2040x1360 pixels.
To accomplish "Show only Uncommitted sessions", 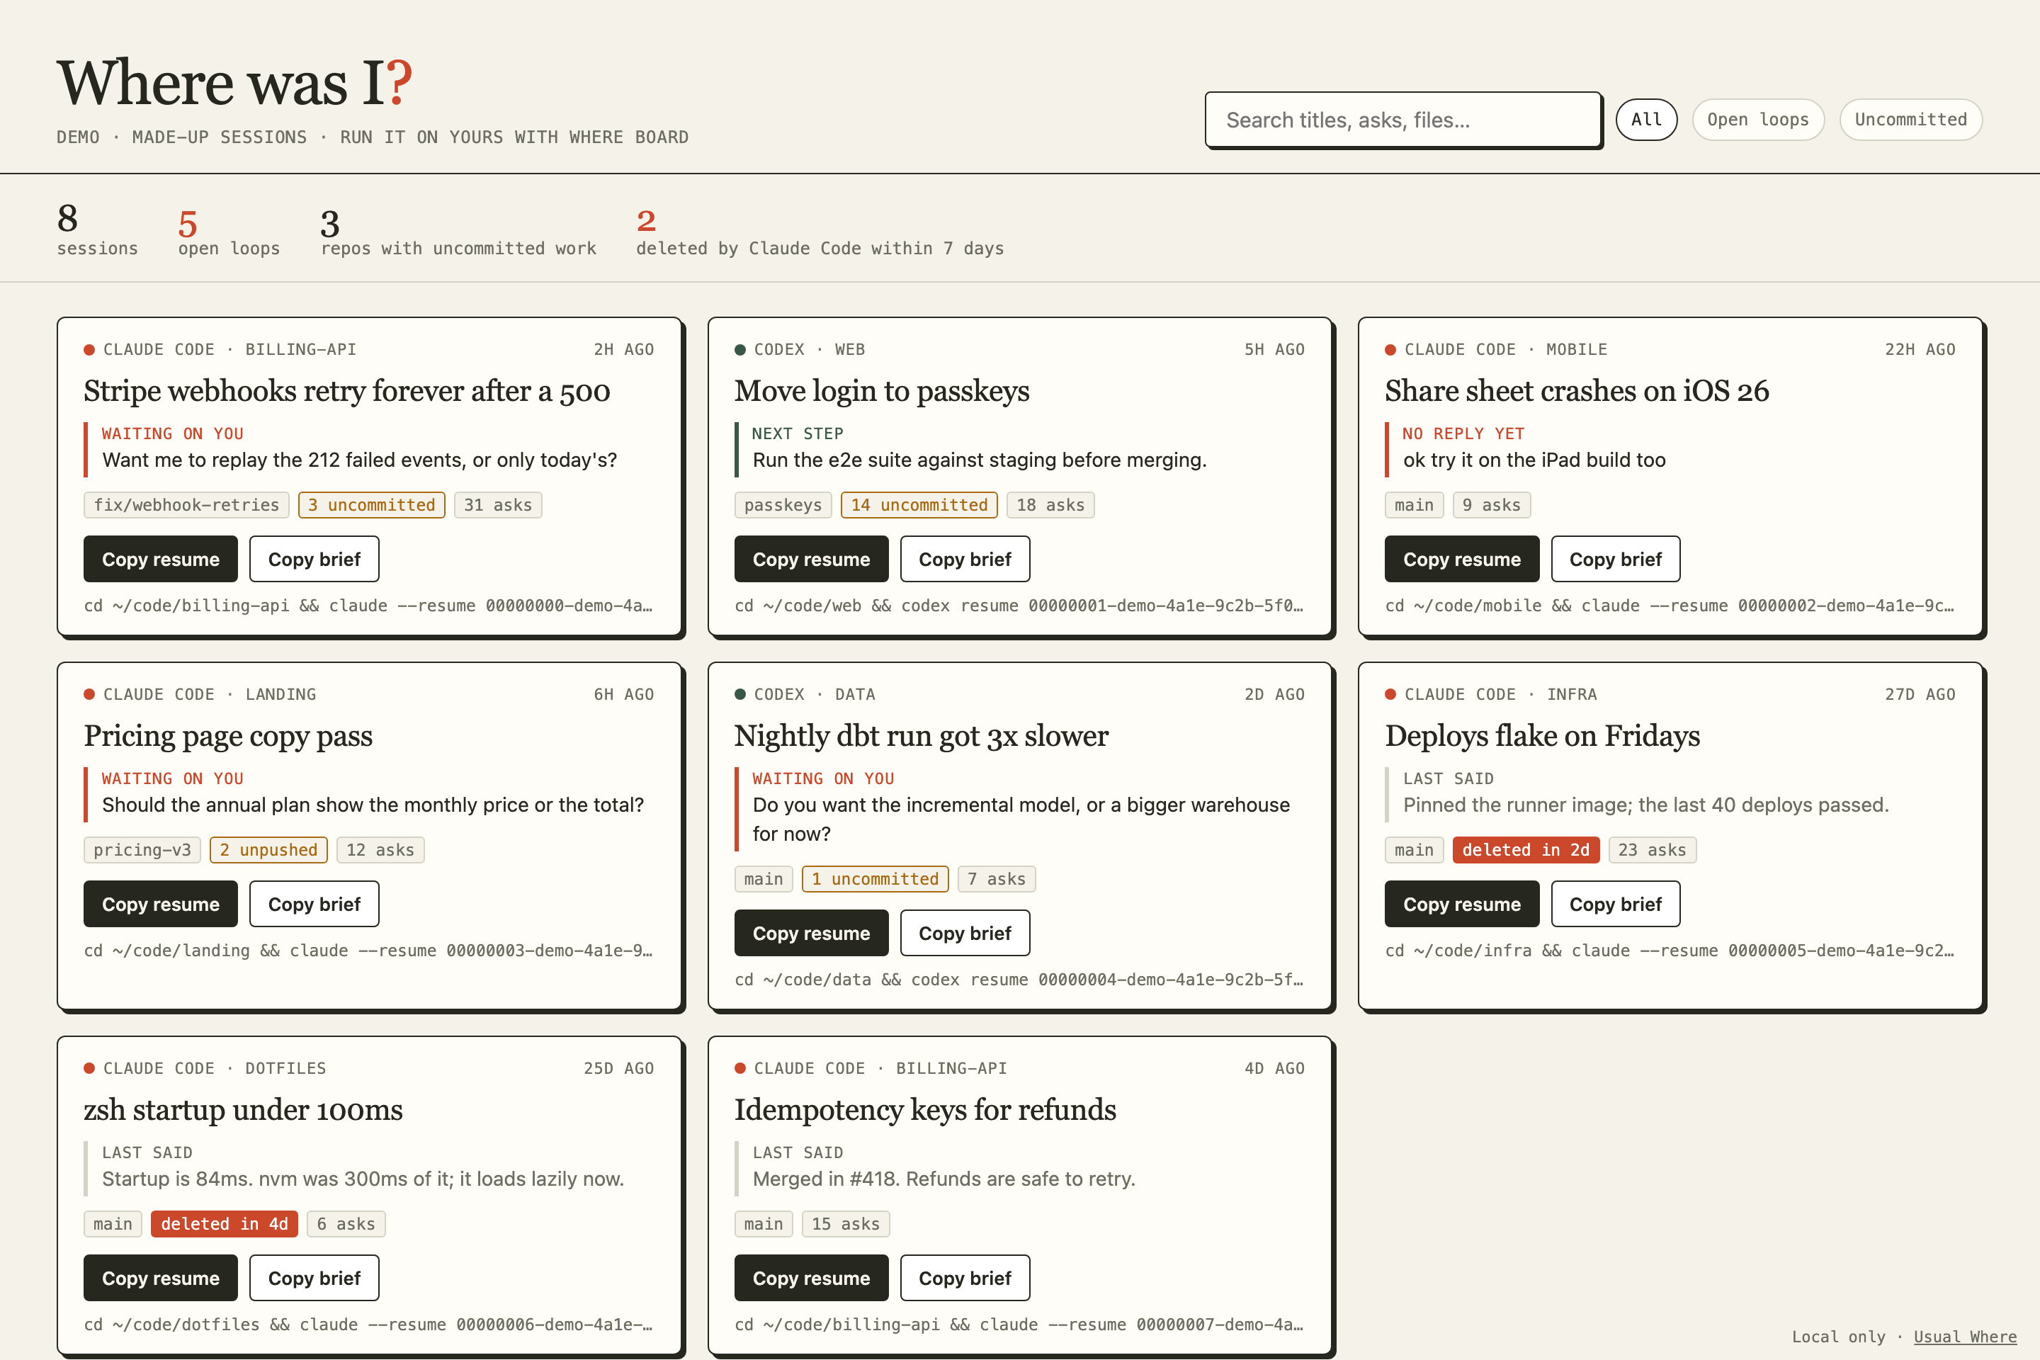I will 1911,120.
